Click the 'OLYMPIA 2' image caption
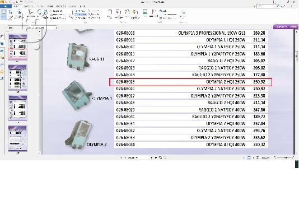Viewport: 299px width, 224px height. (x=97, y=144)
